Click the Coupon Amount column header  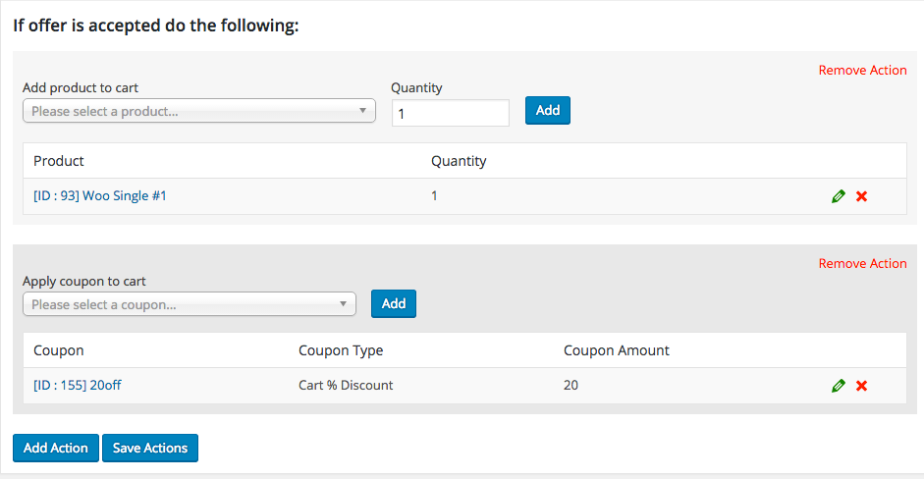pos(617,349)
